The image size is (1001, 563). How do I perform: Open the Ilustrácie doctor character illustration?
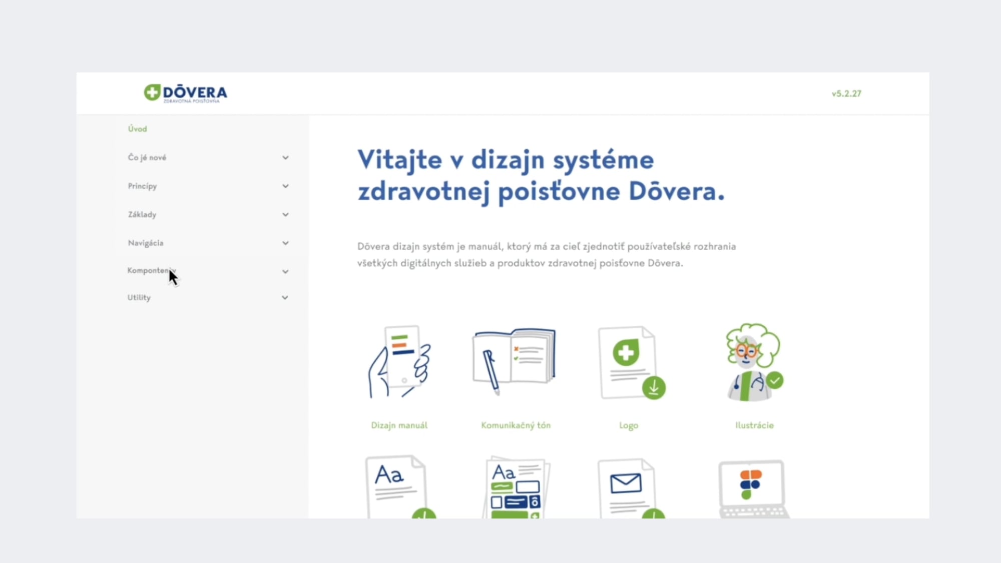(754, 362)
